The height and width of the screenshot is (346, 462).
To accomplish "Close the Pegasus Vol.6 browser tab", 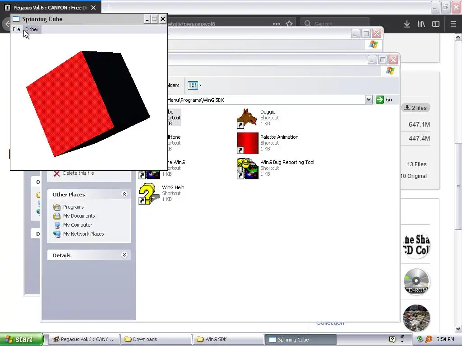I will pos(93,8).
